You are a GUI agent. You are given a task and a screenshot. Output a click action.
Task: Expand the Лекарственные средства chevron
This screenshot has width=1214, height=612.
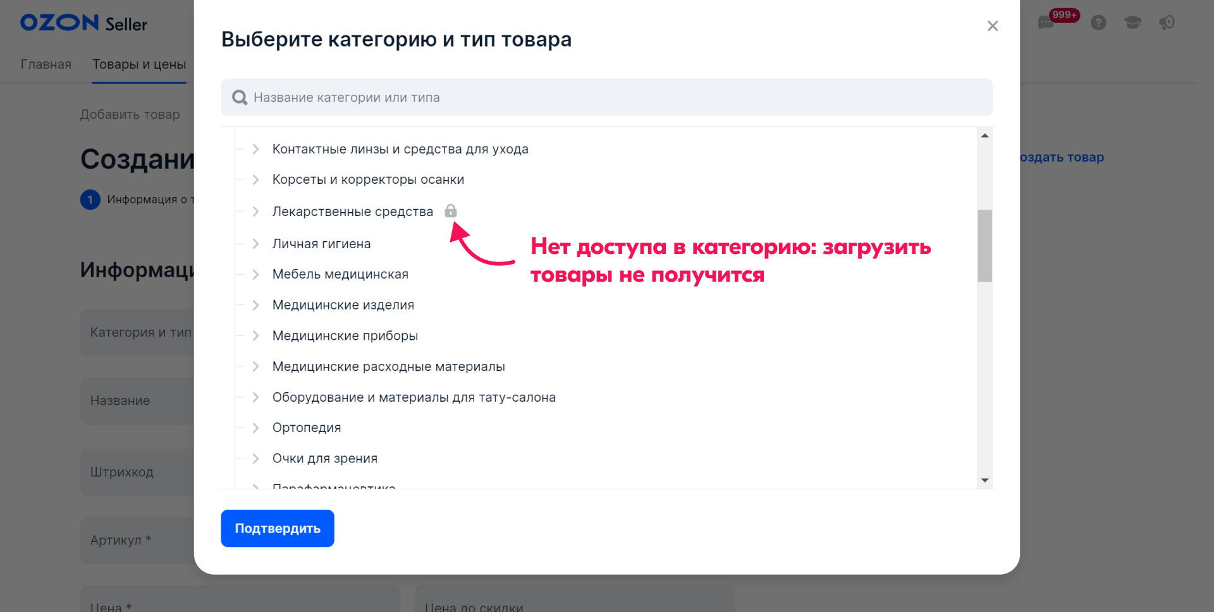pyautogui.click(x=255, y=212)
